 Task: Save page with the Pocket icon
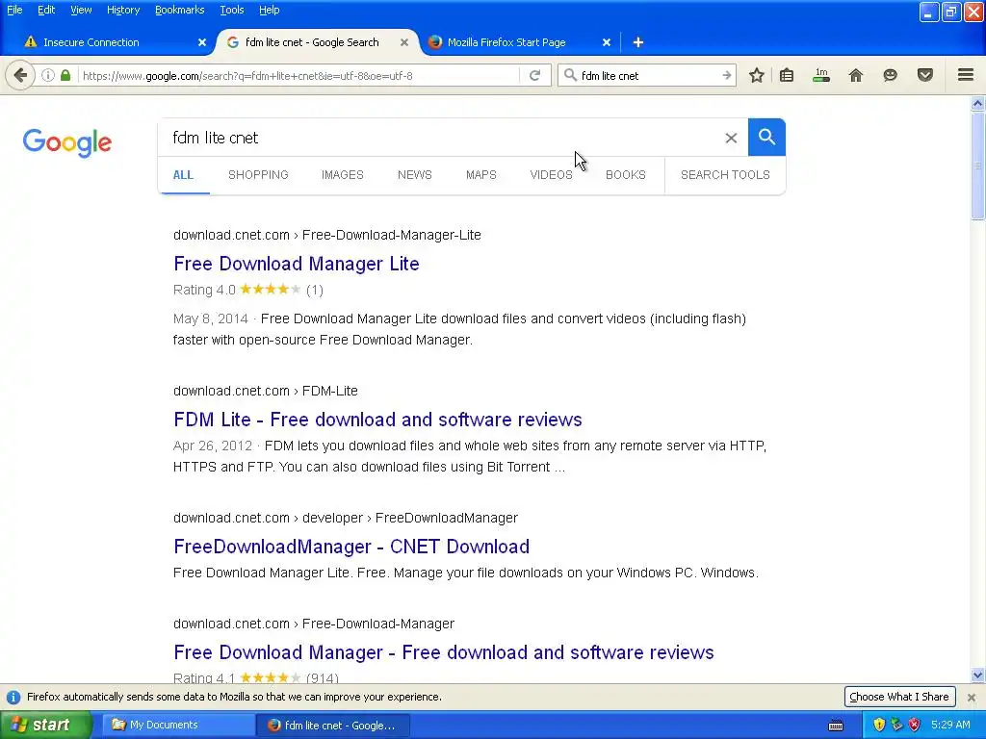click(x=924, y=75)
